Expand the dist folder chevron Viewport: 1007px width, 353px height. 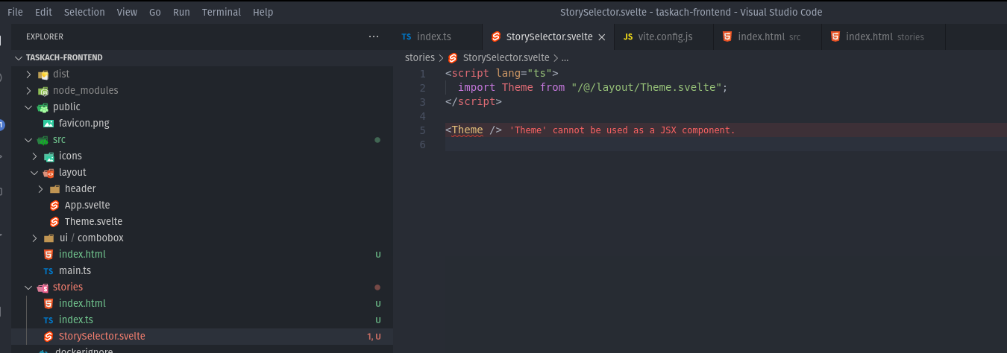[28, 74]
